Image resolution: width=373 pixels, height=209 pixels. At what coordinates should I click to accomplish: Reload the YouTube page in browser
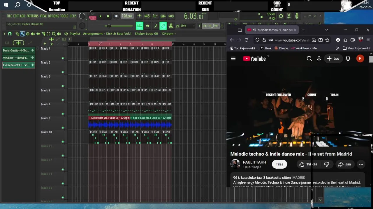point(247,40)
